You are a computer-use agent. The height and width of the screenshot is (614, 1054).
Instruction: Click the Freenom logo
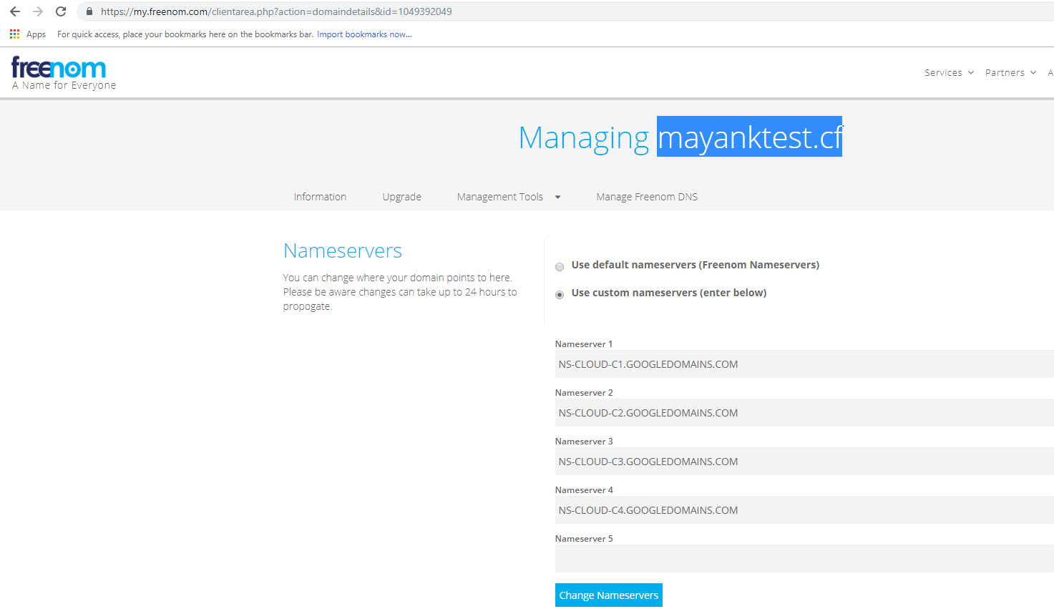click(x=59, y=69)
